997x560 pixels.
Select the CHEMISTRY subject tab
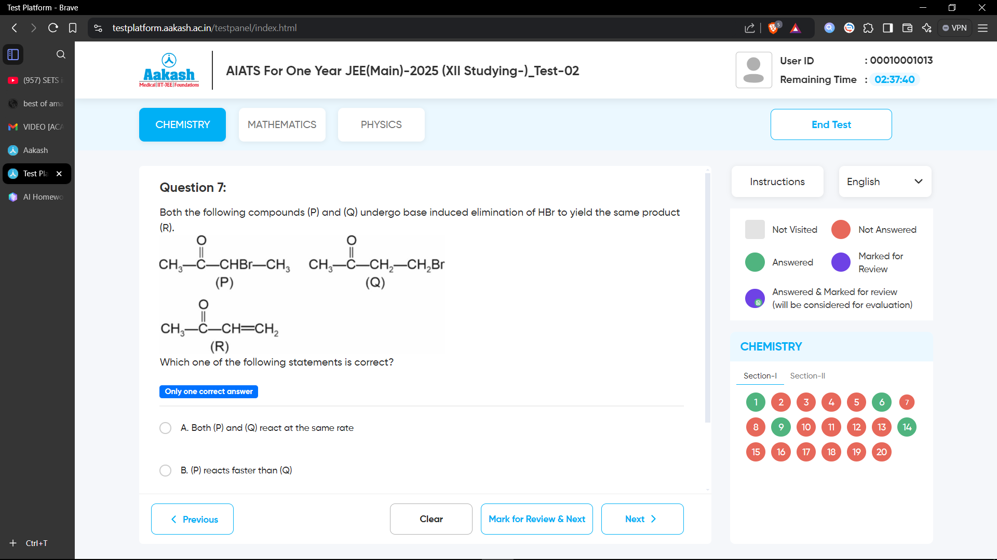[182, 124]
